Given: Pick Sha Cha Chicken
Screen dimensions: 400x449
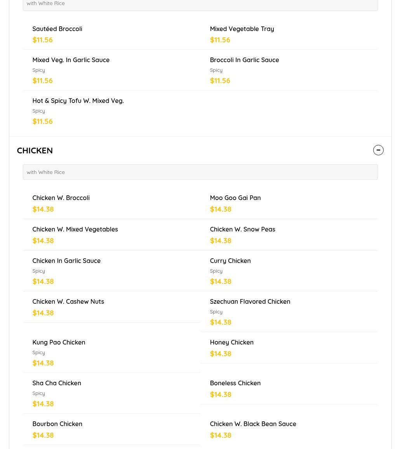Looking at the screenshot, I should 57,383.
